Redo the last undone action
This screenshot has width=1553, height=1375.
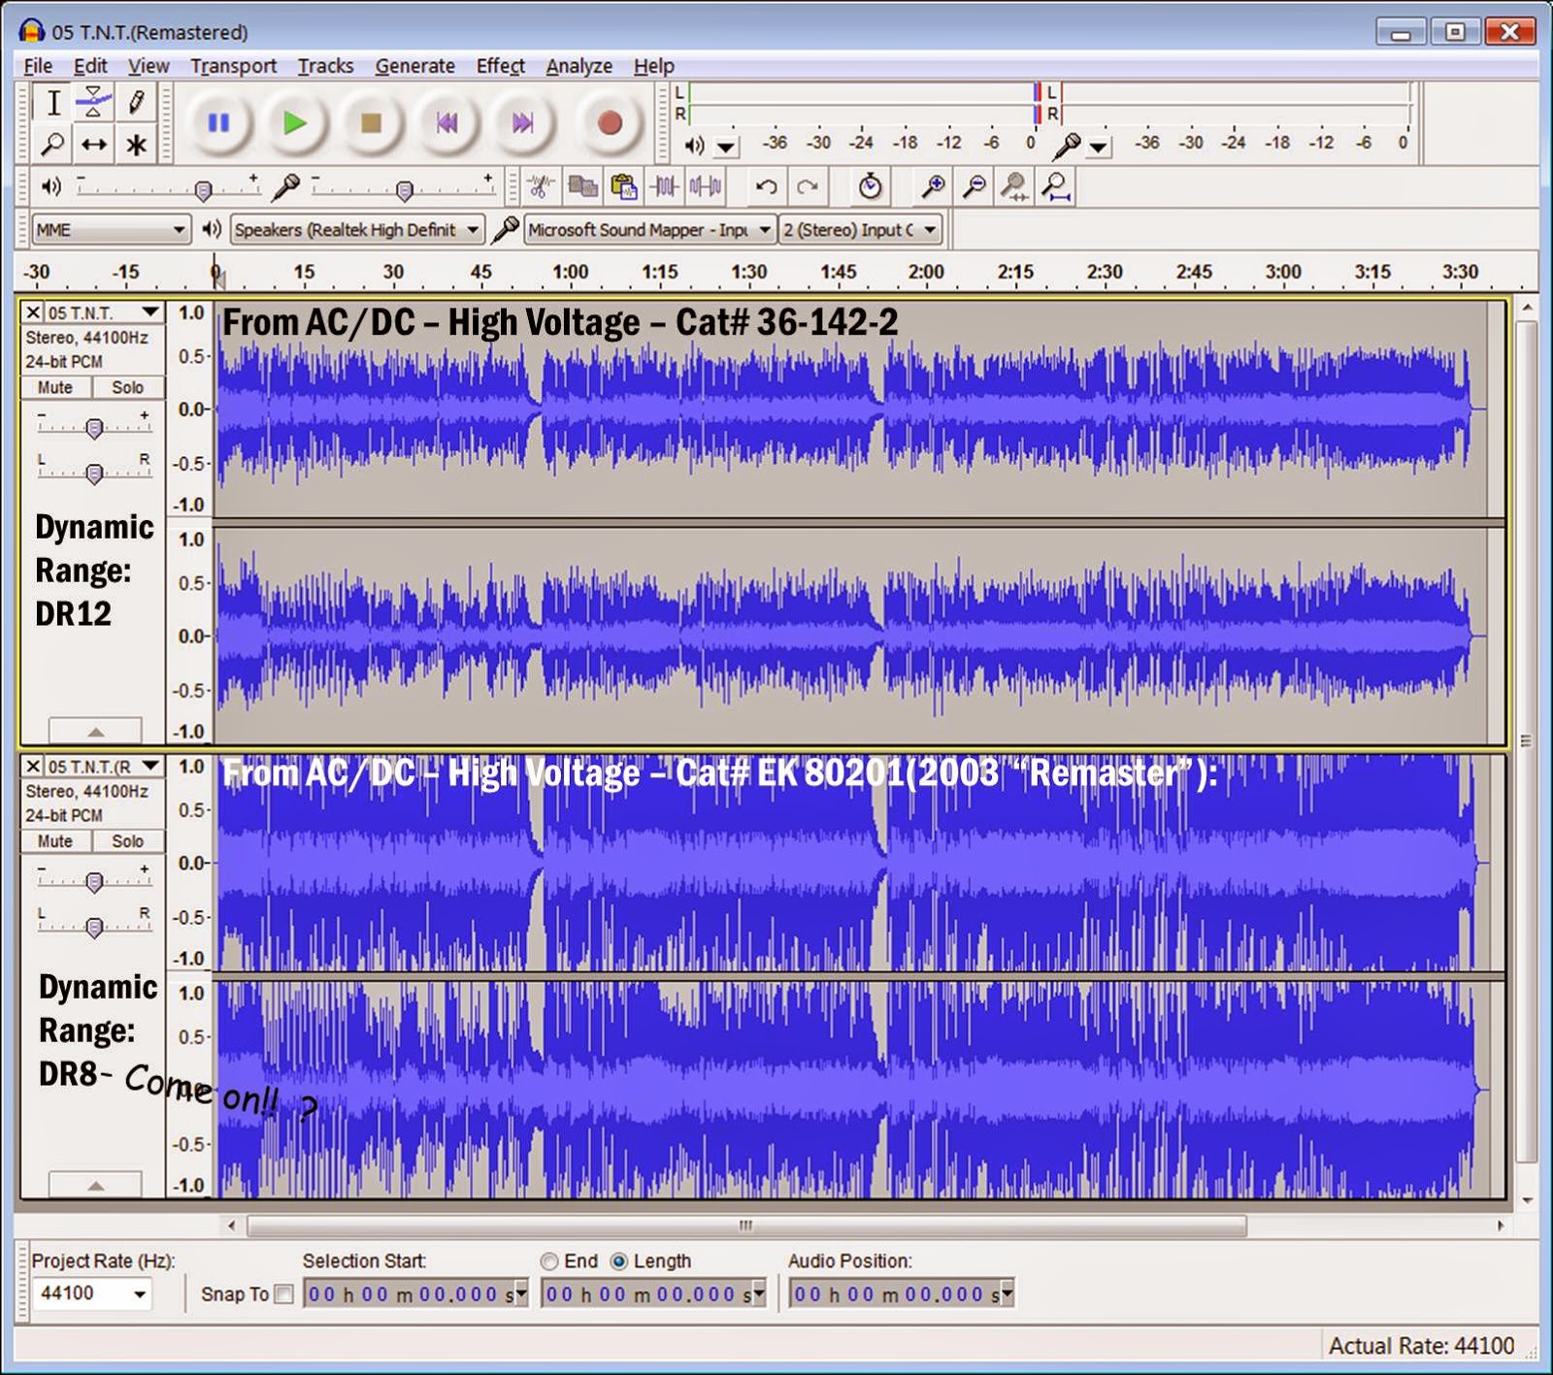[808, 186]
